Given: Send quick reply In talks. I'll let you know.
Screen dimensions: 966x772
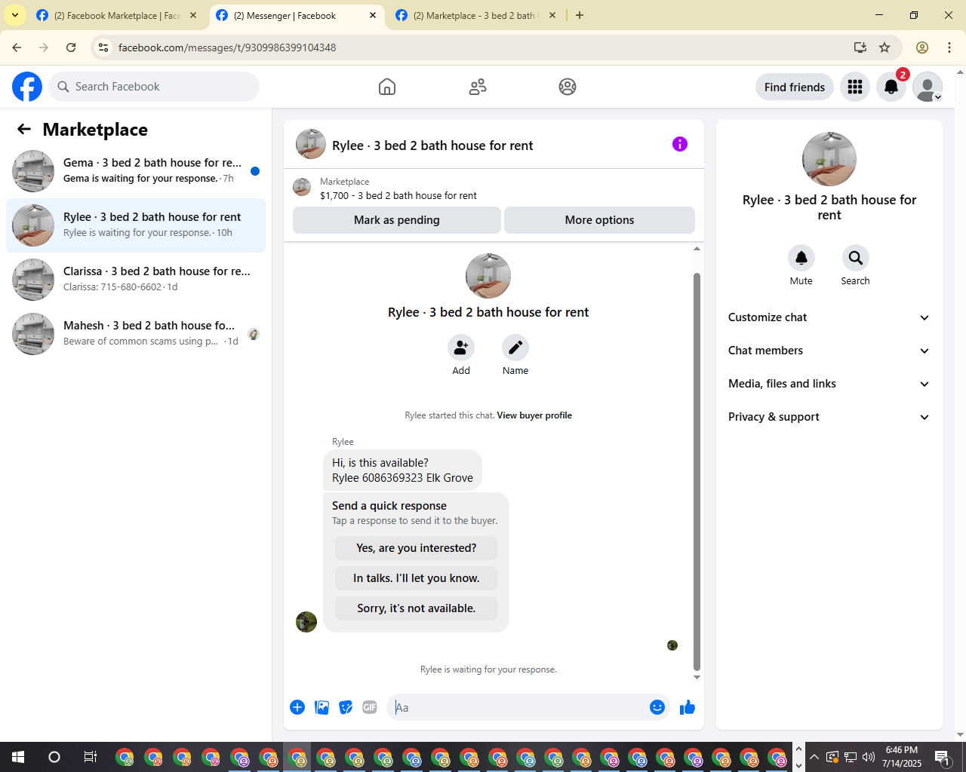Looking at the screenshot, I should coord(417,578).
